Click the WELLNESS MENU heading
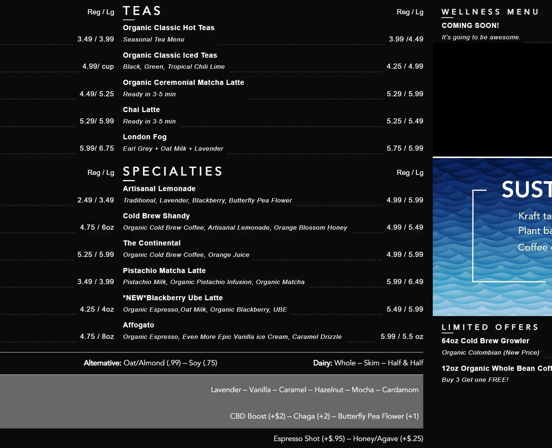 (490, 12)
